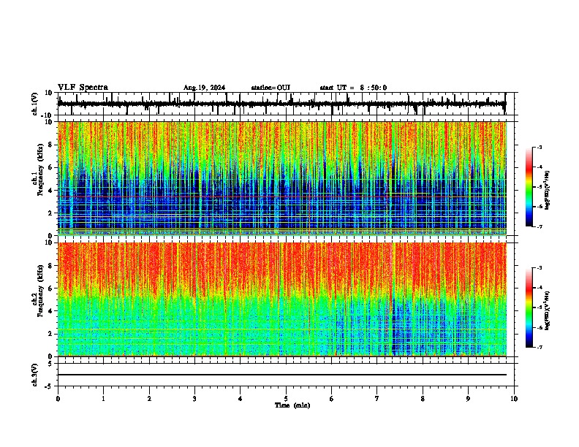Click the ch.1 spectrogram color scale bar
Viewport: 579px width, 447px height.
point(529,187)
